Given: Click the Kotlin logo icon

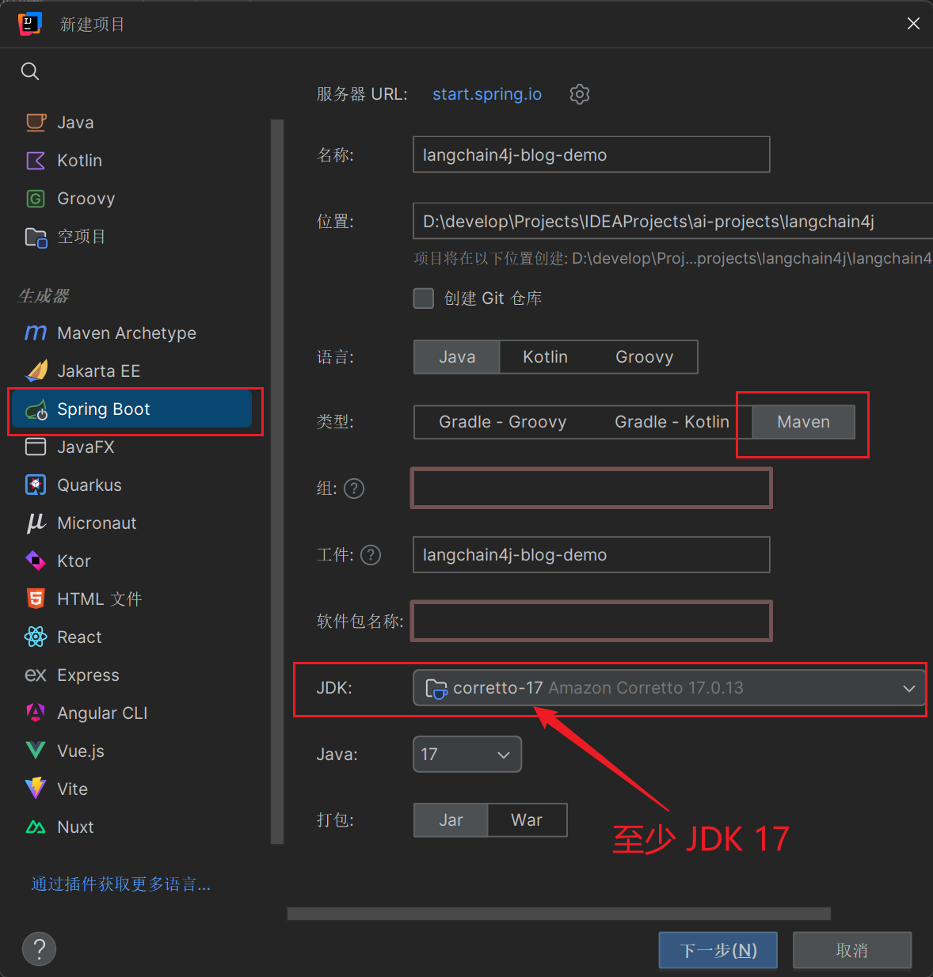Looking at the screenshot, I should [36, 161].
